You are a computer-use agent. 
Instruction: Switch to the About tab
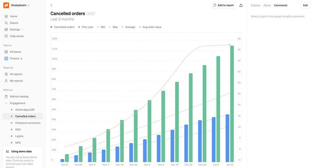coord(267,6)
